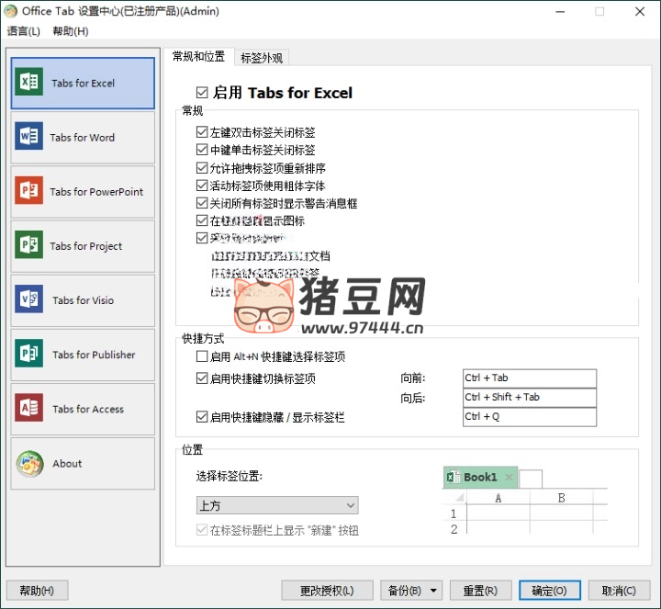Image resolution: width=661 pixels, height=609 pixels.
Task: Select the Visio icon in sidebar
Action: [x=28, y=299]
